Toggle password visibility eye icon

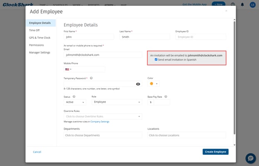pyautogui.click(x=138, y=84)
